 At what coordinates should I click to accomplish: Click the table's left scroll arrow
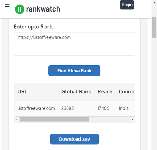tap(17, 120)
